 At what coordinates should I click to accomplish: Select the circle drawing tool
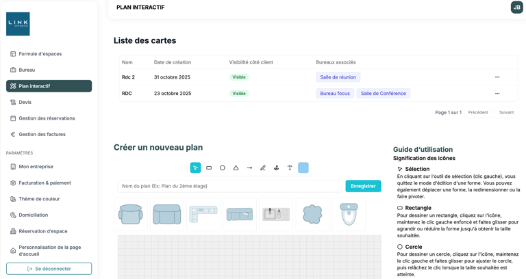click(x=223, y=168)
